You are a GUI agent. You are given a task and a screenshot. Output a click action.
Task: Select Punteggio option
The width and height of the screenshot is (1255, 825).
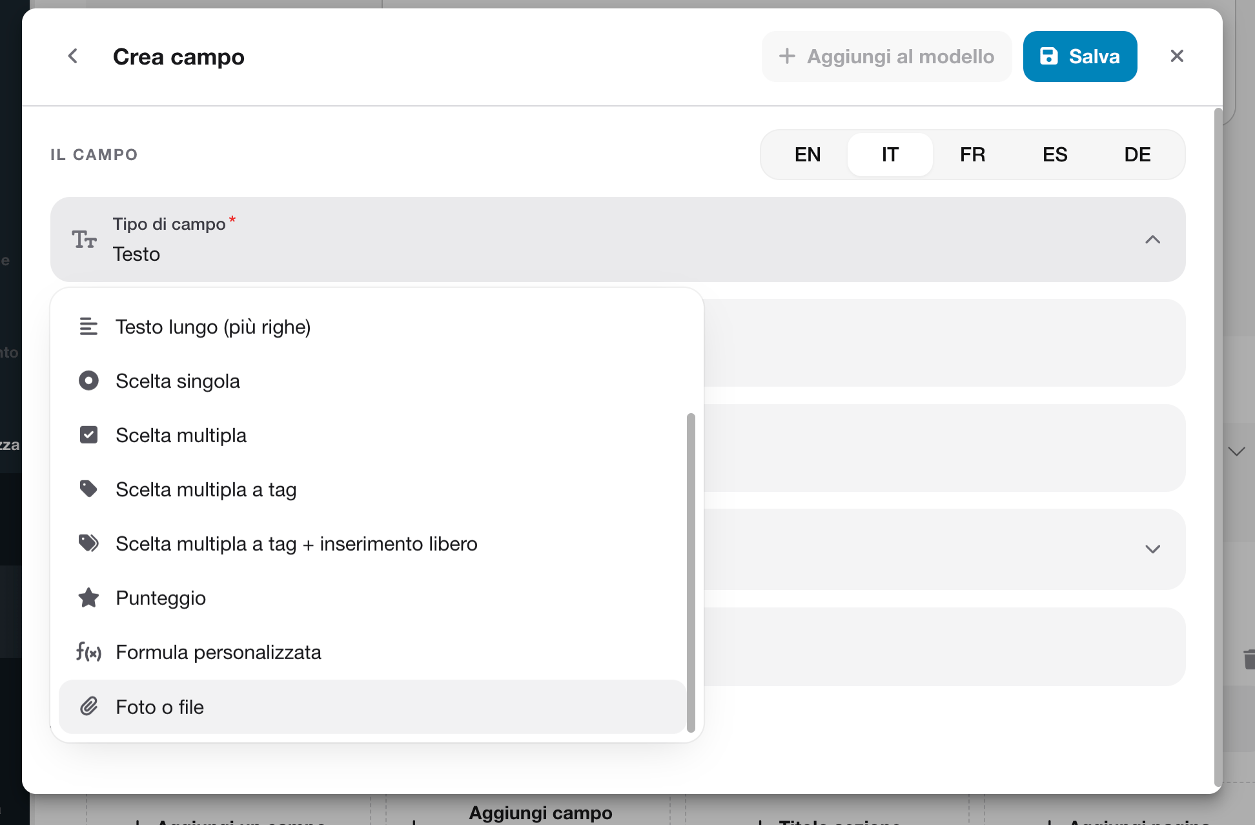tap(372, 598)
